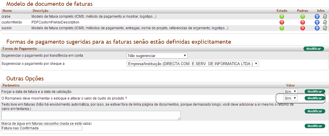
Task: Preview the customfields document model
Action: point(325,22)
